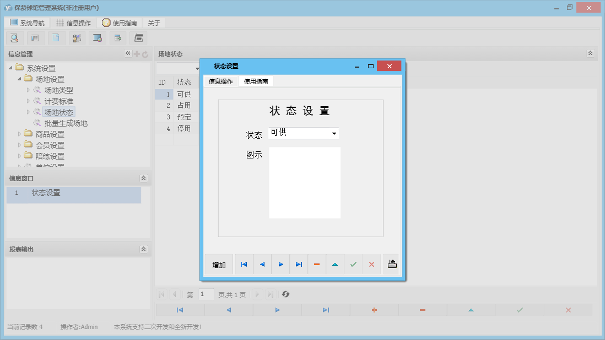This screenshot has width=605, height=340.
Task: Open the operator management icon in the toolbar
Action: tap(77, 37)
